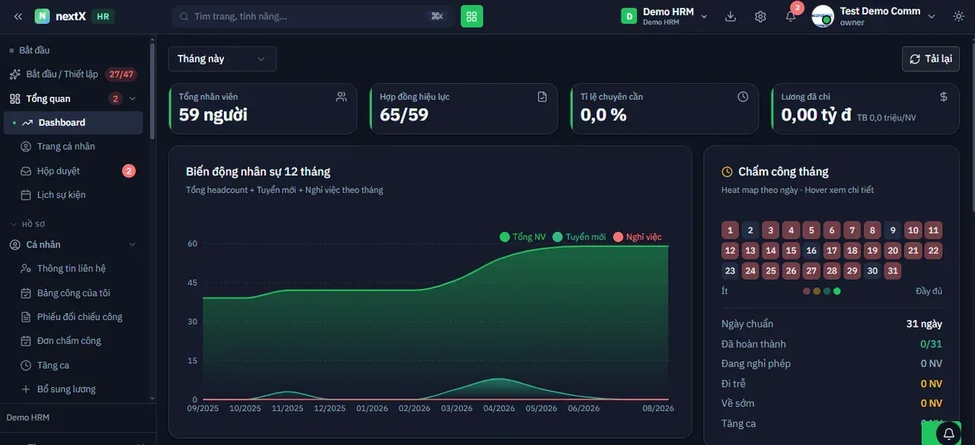
Task: Click the inbox icon beside Hộp duyệt
Action: point(26,171)
